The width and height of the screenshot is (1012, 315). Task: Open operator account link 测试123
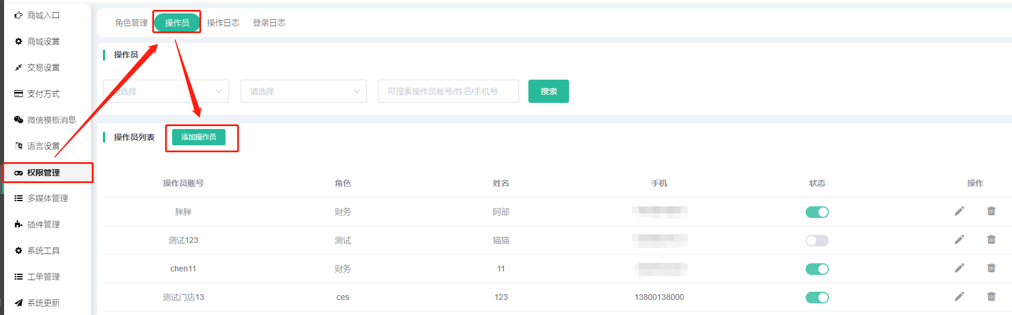(183, 240)
